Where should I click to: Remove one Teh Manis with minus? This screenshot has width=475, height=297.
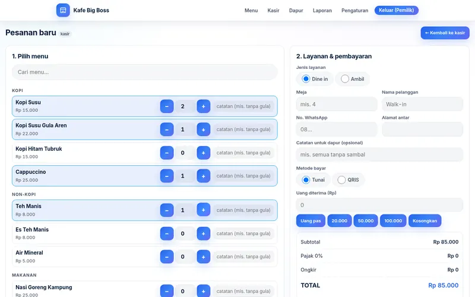pyautogui.click(x=167, y=210)
